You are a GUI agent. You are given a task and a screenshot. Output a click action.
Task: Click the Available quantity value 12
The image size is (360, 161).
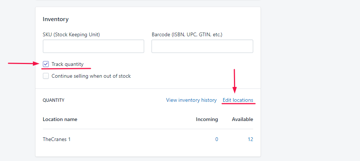[x=250, y=139]
